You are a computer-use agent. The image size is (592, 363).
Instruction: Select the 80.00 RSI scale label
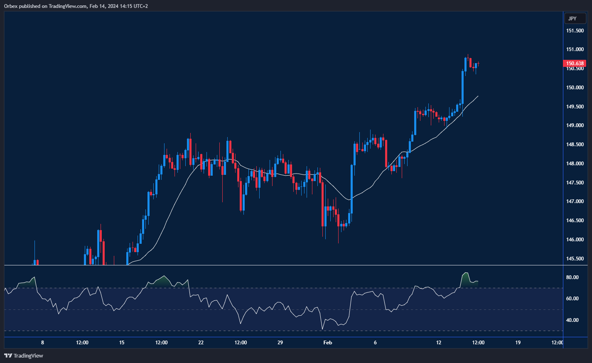point(572,277)
